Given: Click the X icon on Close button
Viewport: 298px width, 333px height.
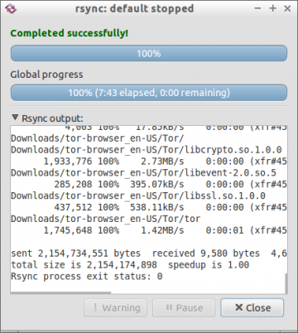Looking at the screenshot, I should pos(239,307).
